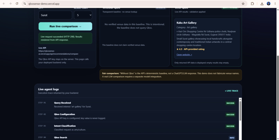Click the Run live comparison button

[x=65, y=26]
